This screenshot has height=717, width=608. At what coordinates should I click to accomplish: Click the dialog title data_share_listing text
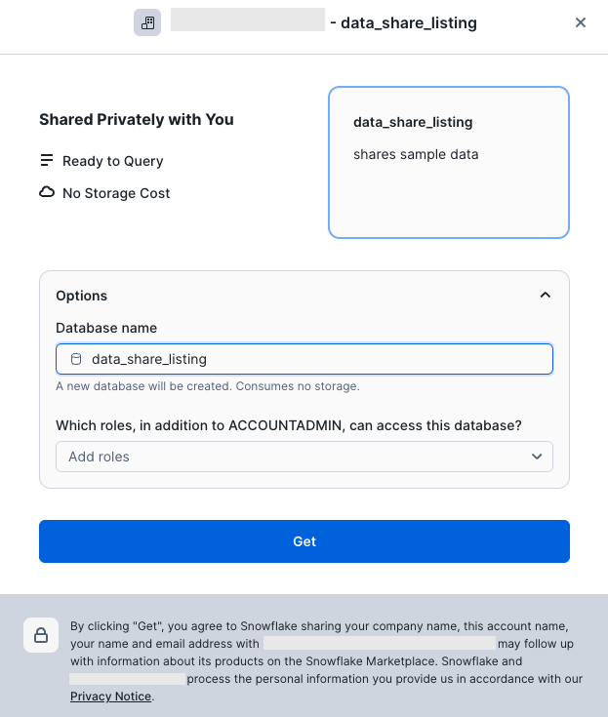[x=408, y=22]
